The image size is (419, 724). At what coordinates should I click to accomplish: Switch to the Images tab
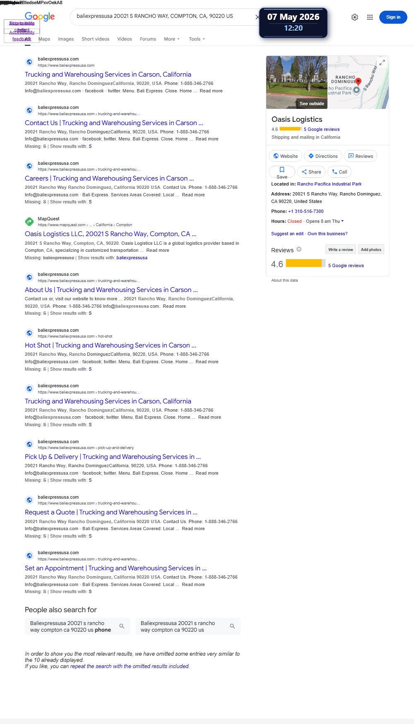[66, 39]
